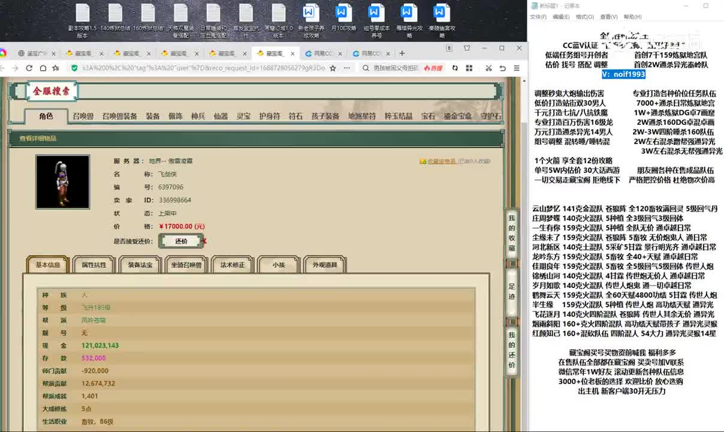Open desktop file 天梯双魔装备搭配
Viewport: 724px width, 432px height.
coord(180,21)
